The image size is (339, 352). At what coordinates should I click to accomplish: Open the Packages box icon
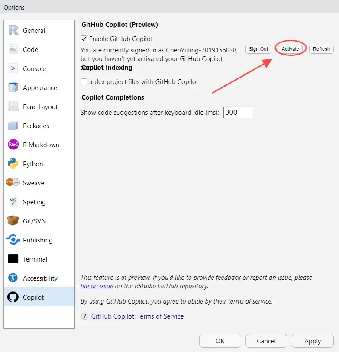point(13,126)
